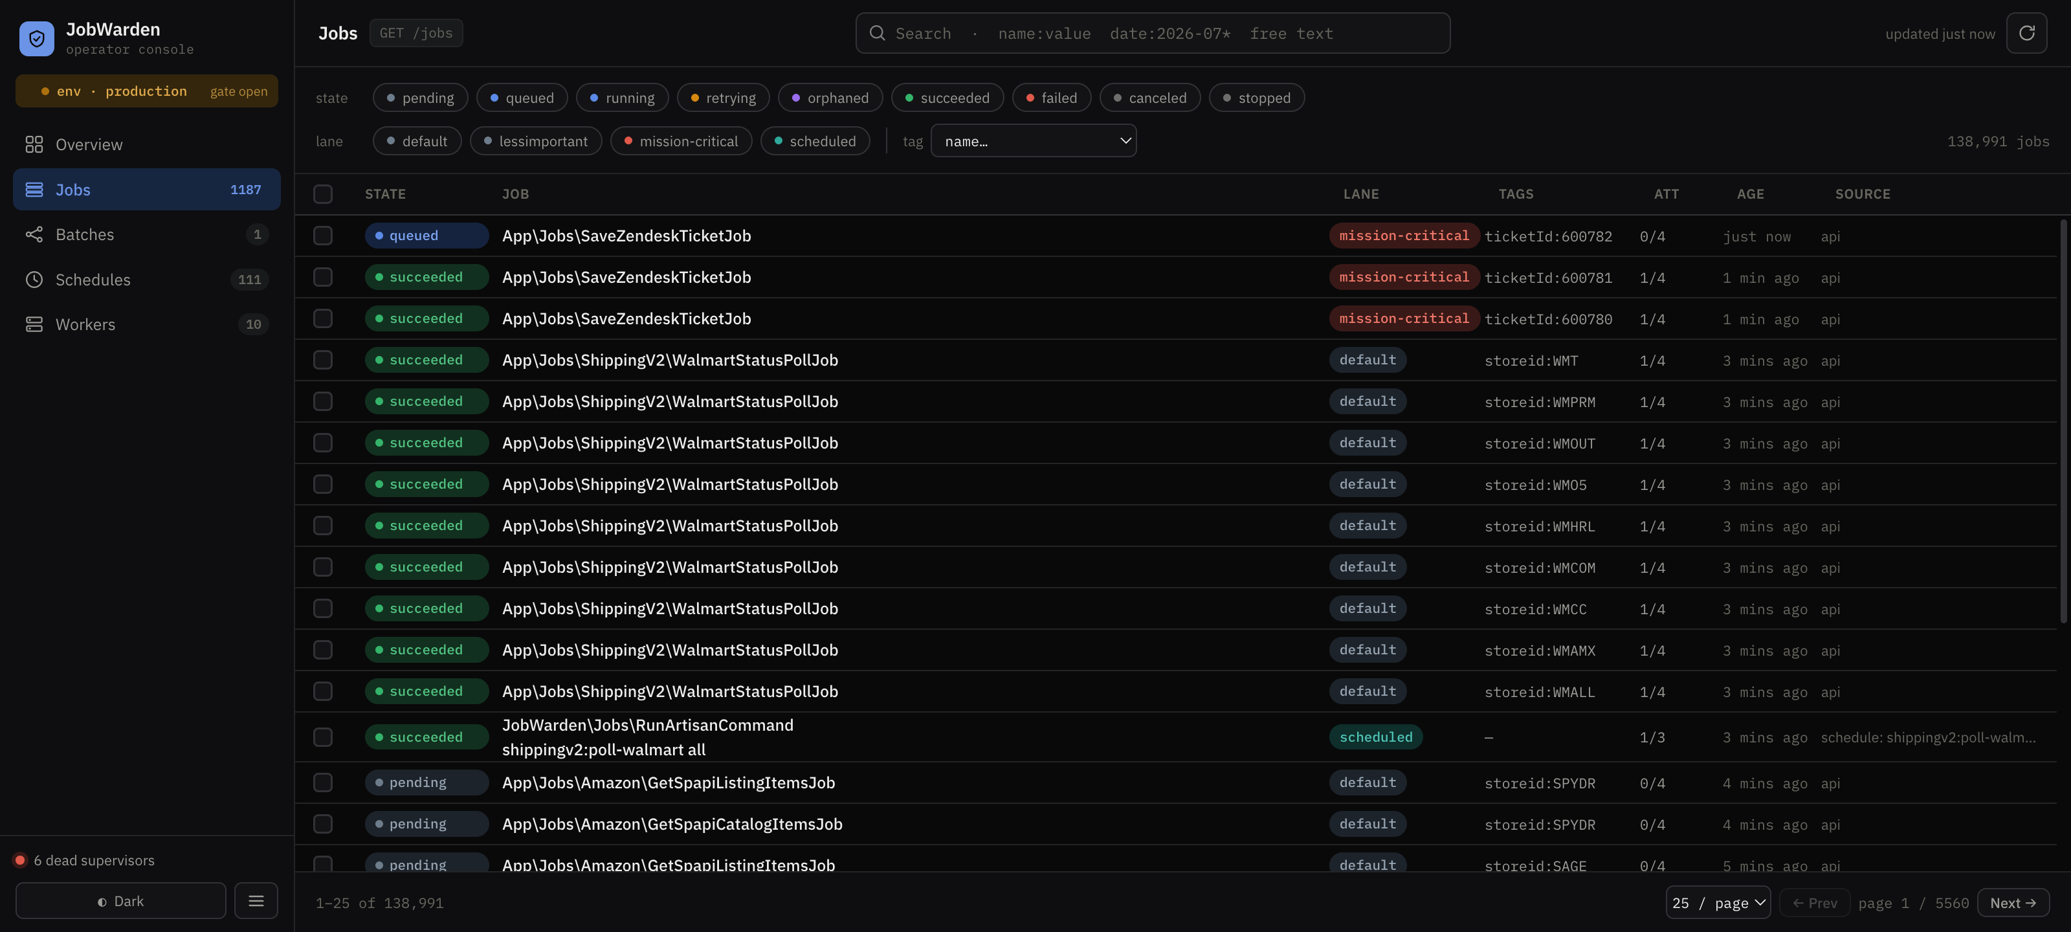Viewport: 2071px width, 932px height.
Task: Filter by stopped state
Action: [x=1257, y=97]
